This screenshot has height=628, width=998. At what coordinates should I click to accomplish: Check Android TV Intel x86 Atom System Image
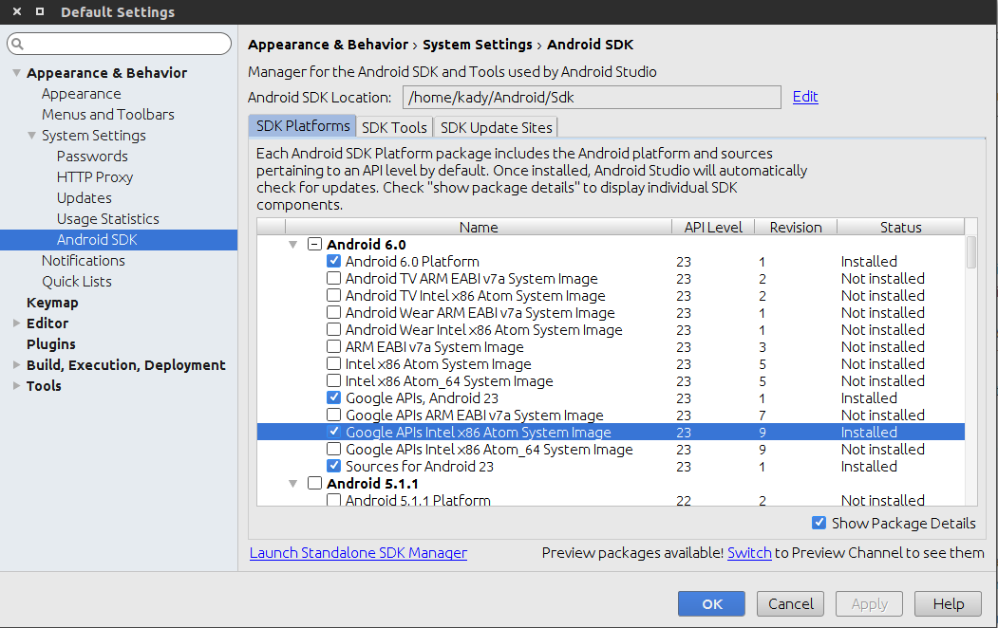click(333, 296)
